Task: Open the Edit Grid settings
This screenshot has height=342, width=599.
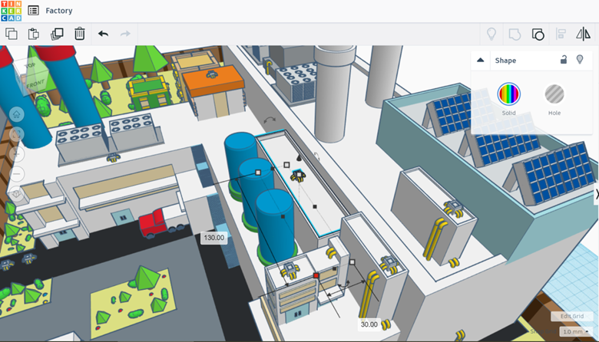Action: [x=572, y=316]
